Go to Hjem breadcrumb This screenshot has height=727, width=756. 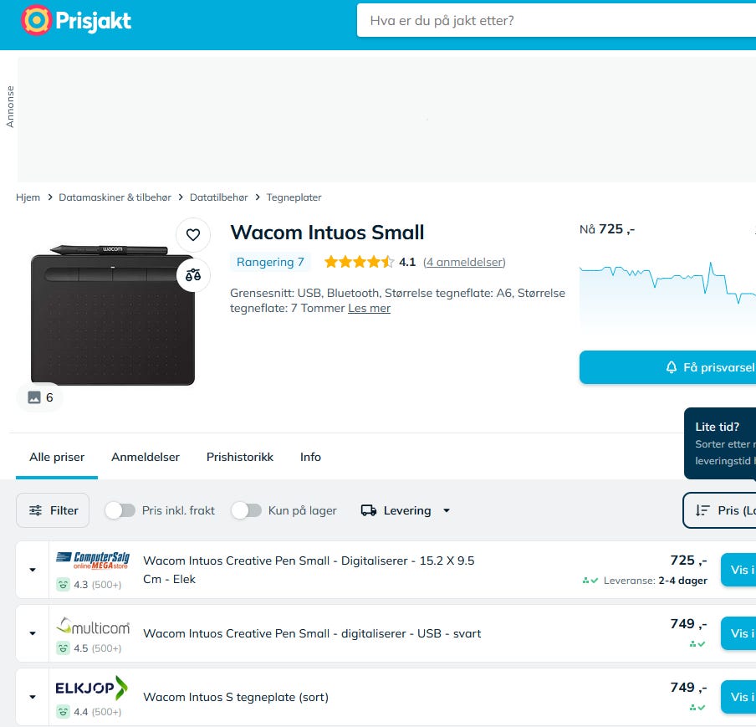28,197
